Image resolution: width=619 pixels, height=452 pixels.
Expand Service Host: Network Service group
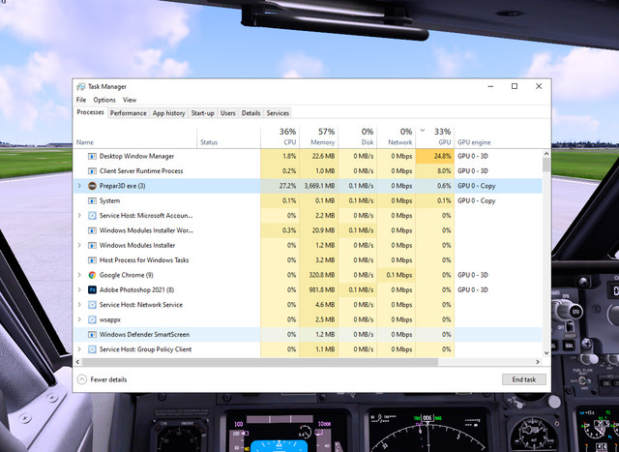pos(79,305)
